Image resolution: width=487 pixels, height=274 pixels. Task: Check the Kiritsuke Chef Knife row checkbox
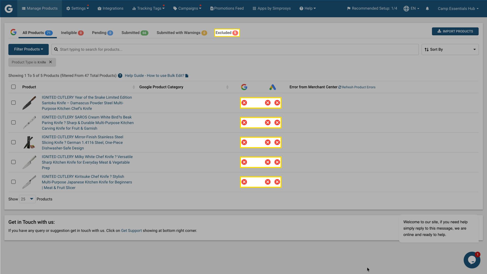[13, 182]
